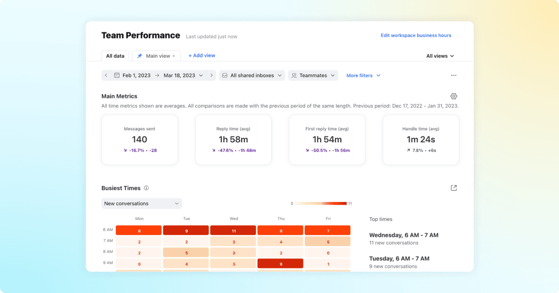Click Busiest Times export icon
This screenshot has height=293, width=559.
pyautogui.click(x=453, y=188)
